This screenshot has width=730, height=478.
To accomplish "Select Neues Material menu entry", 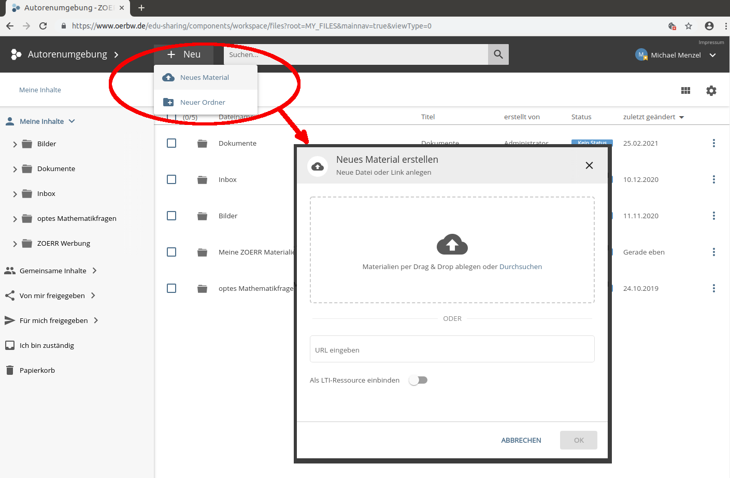I will pos(205,78).
